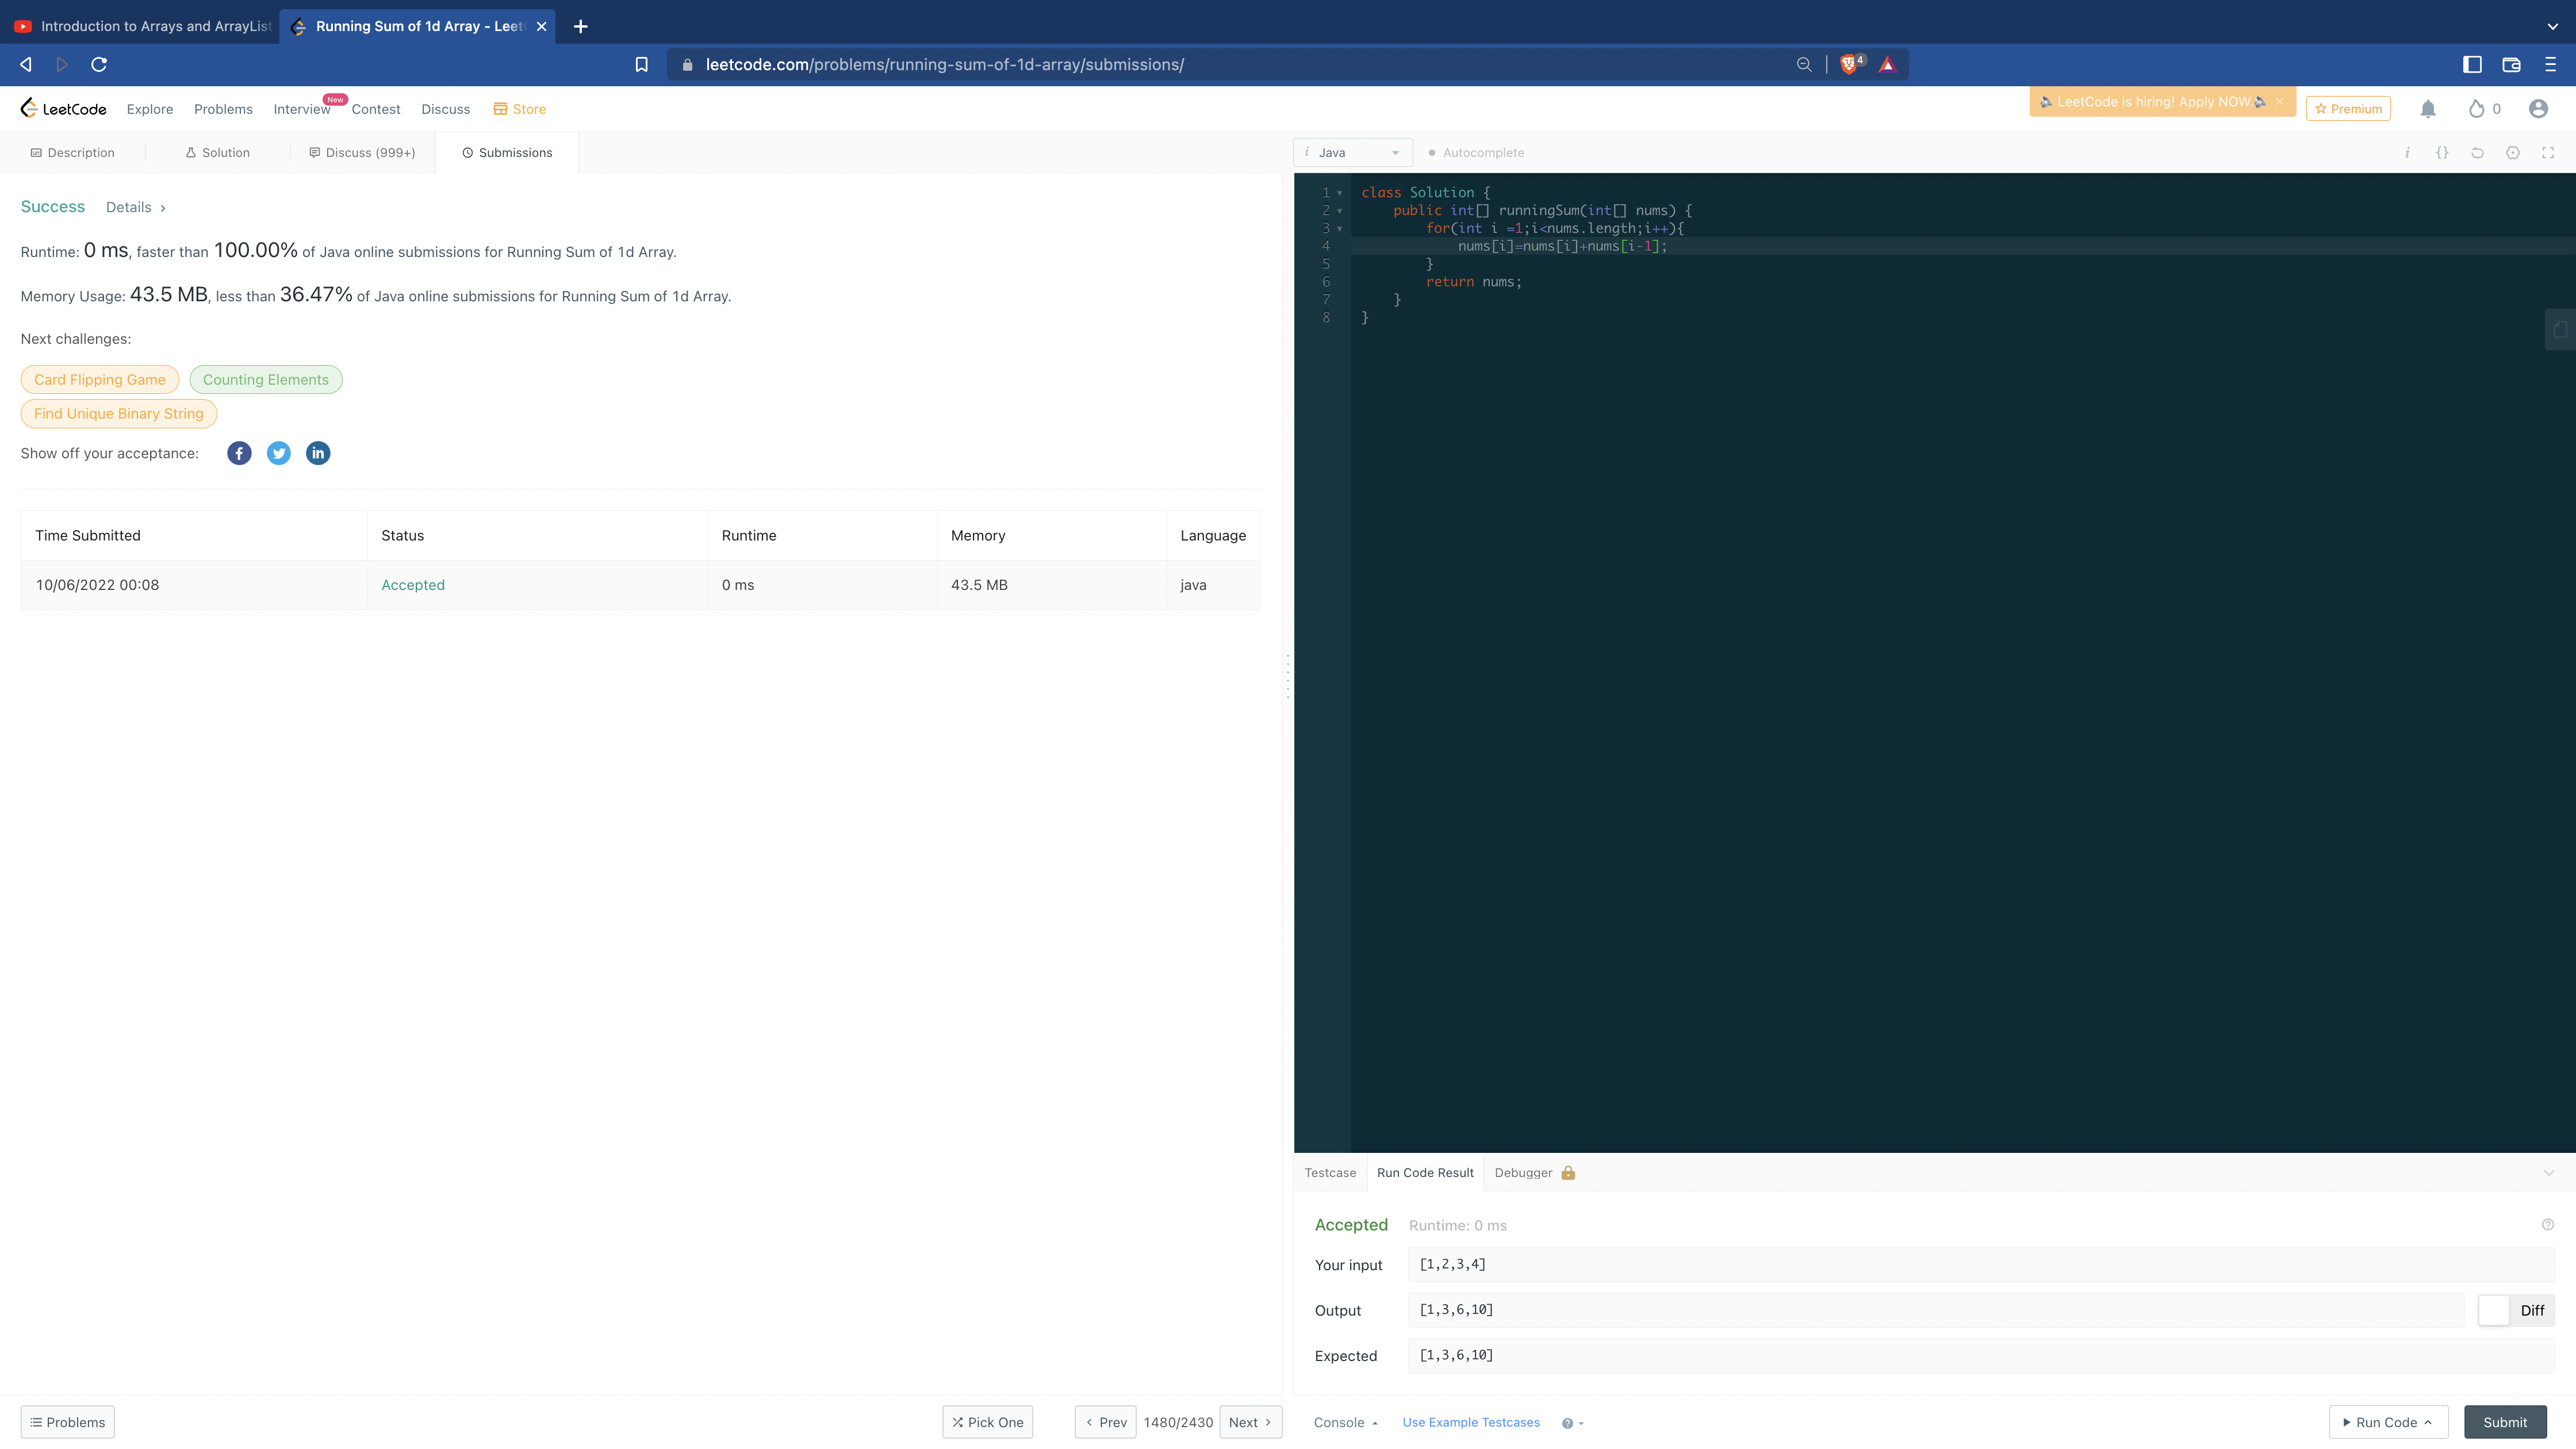Click the Your input field
Image resolution: width=2576 pixels, height=1449 pixels.
[x=1980, y=1265]
